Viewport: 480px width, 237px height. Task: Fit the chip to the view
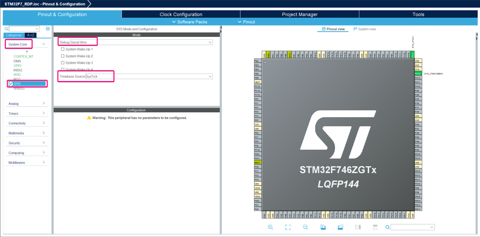tap(288, 227)
